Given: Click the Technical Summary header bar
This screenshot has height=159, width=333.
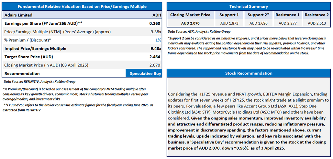Looking at the screenshot, I should pyautogui.click(x=249, y=6).
